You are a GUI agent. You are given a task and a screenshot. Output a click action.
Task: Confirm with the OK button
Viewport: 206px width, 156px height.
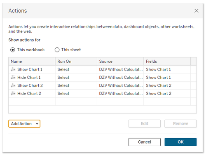(x=180, y=142)
